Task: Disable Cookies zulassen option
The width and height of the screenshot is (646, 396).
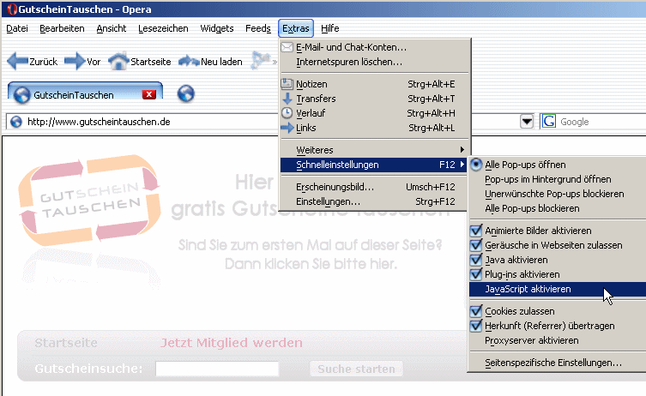Action: 477,311
